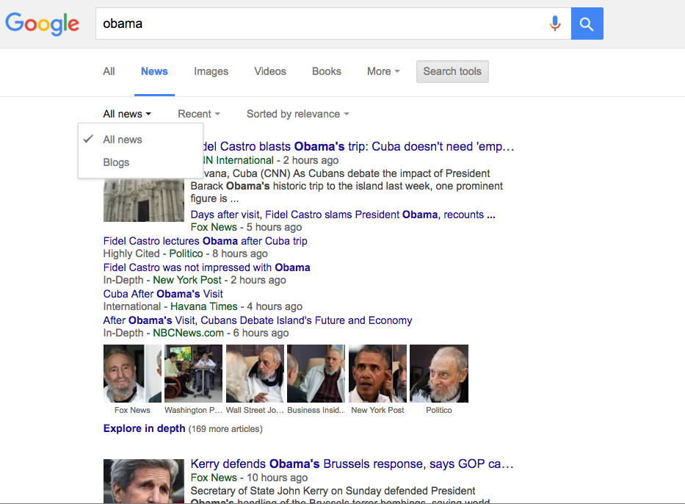Expand the More dropdown
685x504 pixels.
pos(383,71)
